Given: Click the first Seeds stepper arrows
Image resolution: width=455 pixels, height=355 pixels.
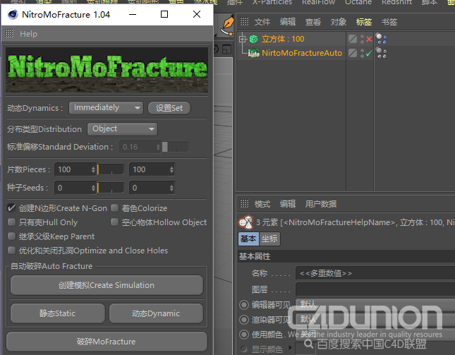Looking at the screenshot, I should pos(93,188).
